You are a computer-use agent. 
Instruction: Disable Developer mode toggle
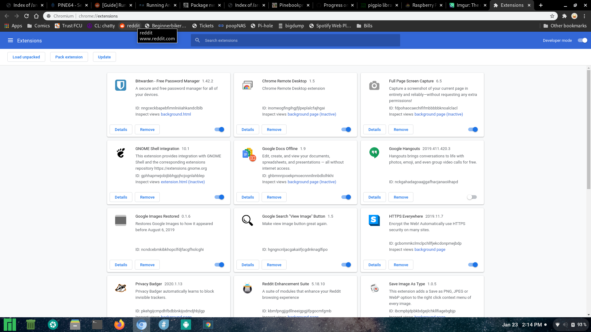[x=582, y=40]
